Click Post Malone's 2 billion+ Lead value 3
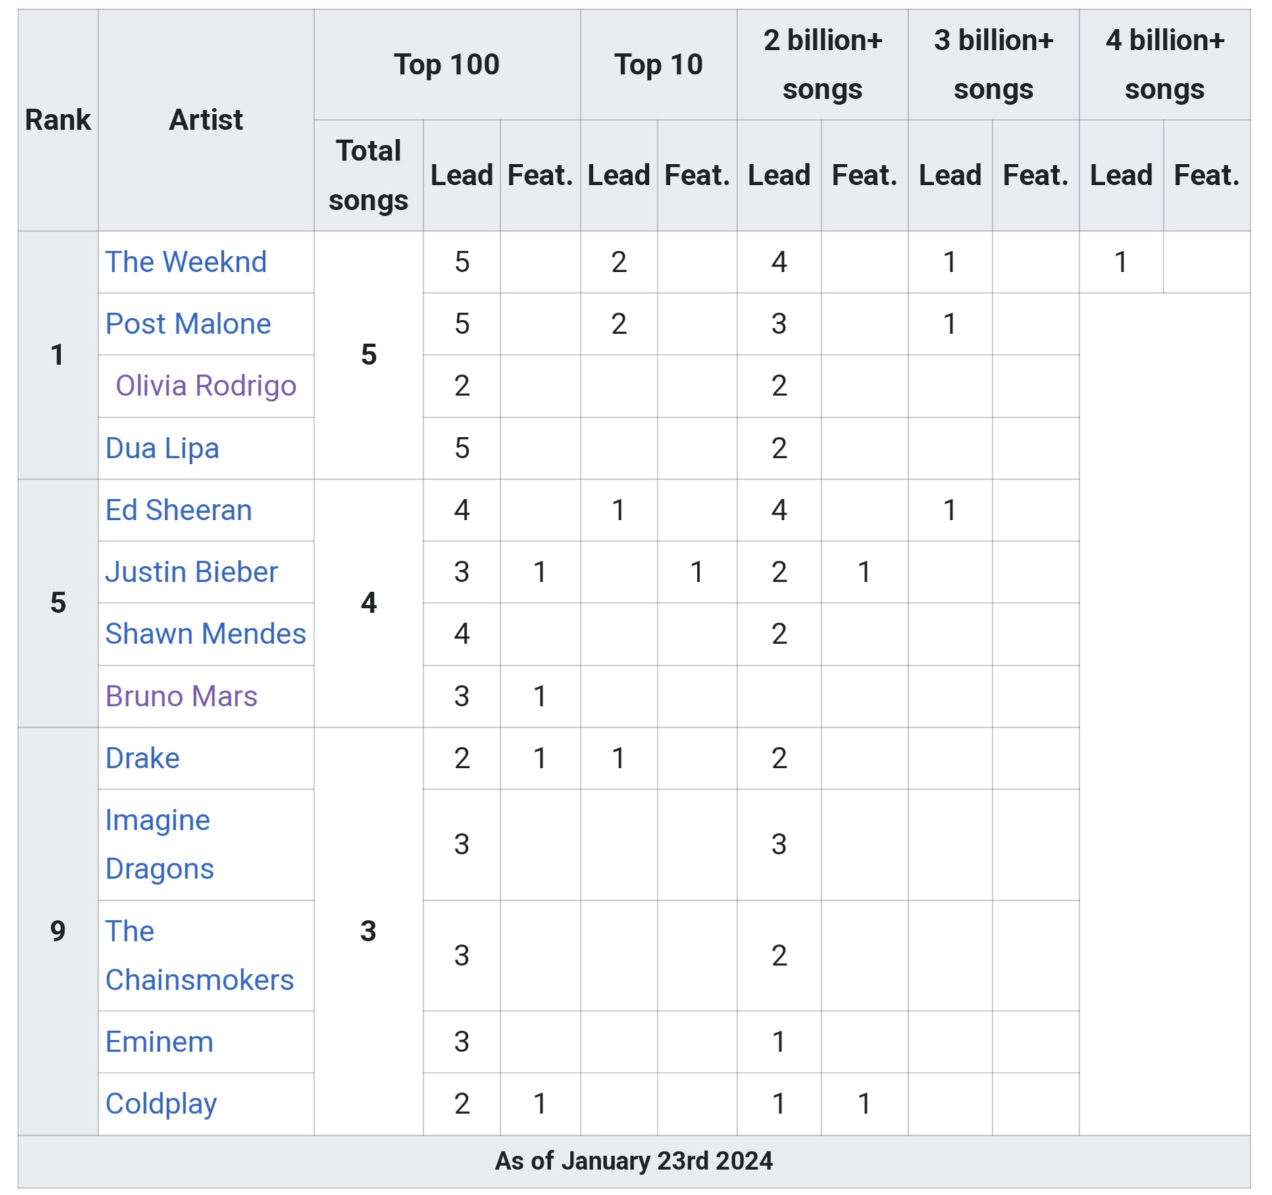The width and height of the screenshot is (1272, 1195). pyautogui.click(x=779, y=324)
